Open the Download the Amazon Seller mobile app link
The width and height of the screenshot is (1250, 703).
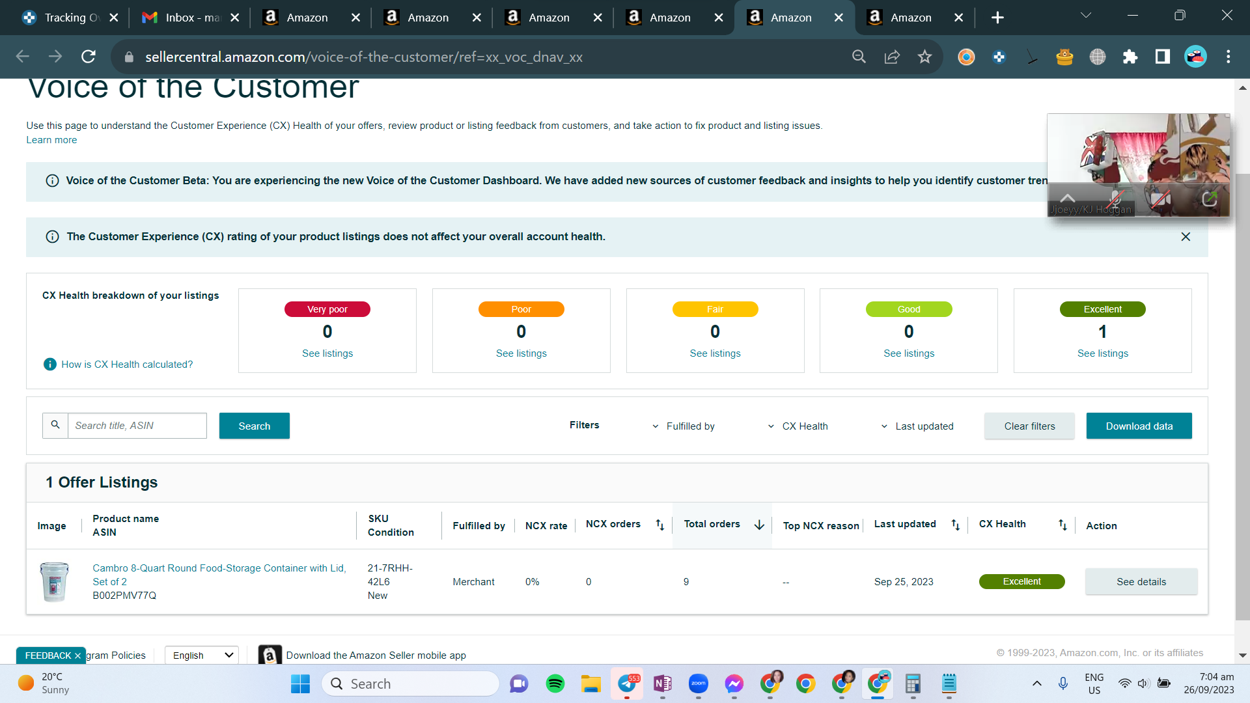376,655
